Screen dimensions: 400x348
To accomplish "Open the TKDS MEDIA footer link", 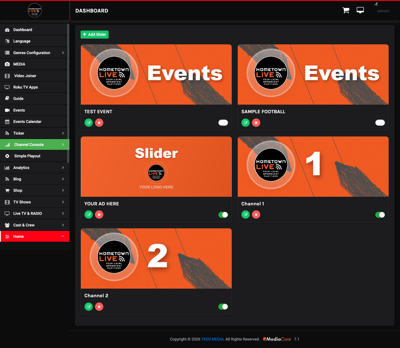I will [212, 339].
